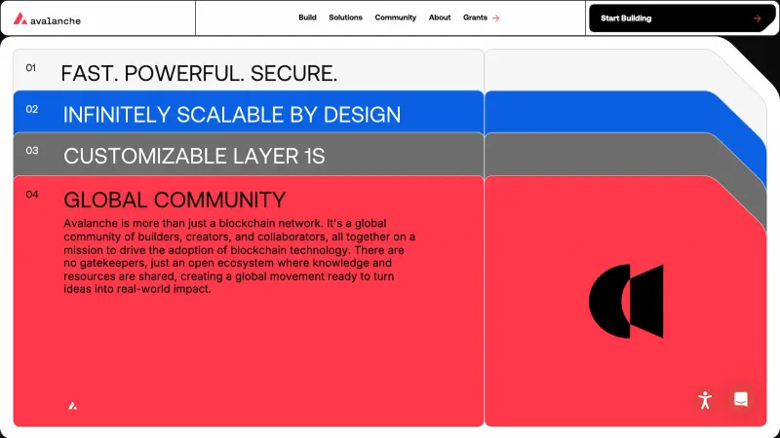Screen dimensions: 780x438
Task: Expand the Customizable Layer 1s panel
Action: 194,156
